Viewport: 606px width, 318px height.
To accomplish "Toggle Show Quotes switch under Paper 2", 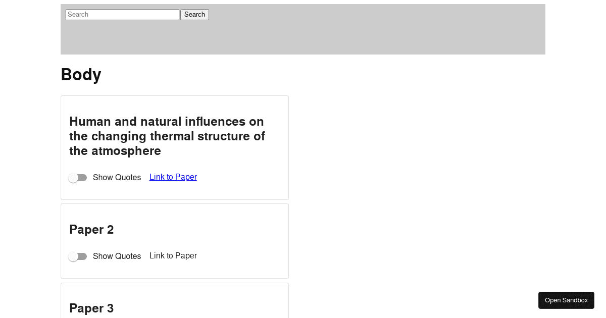I will click(x=78, y=256).
